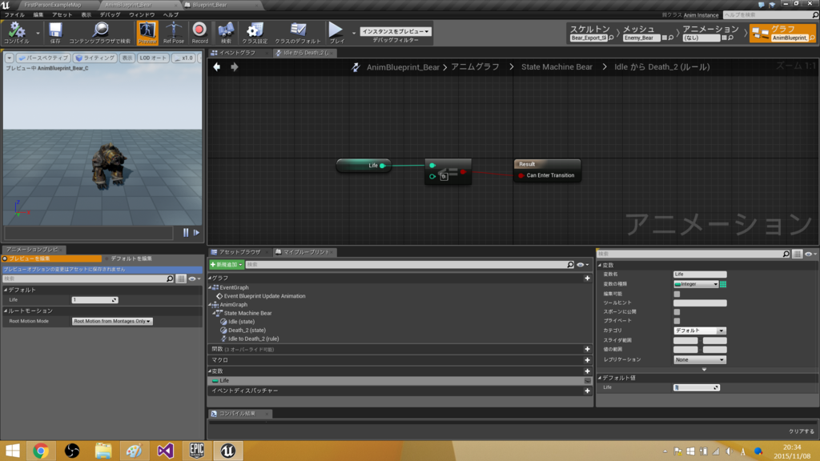Image resolution: width=820 pixels, height=461 pixels.
Task: Switch to グラフ graph mode
Action: 783,33
